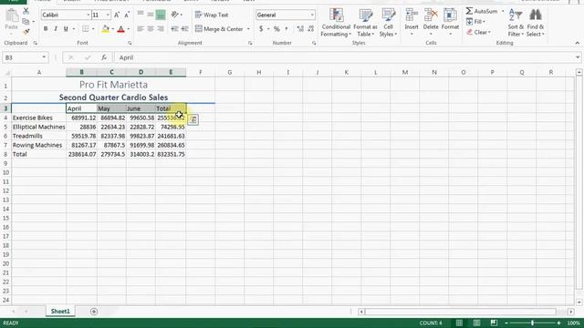Click the Orientation text-angle icon

click(x=175, y=15)
